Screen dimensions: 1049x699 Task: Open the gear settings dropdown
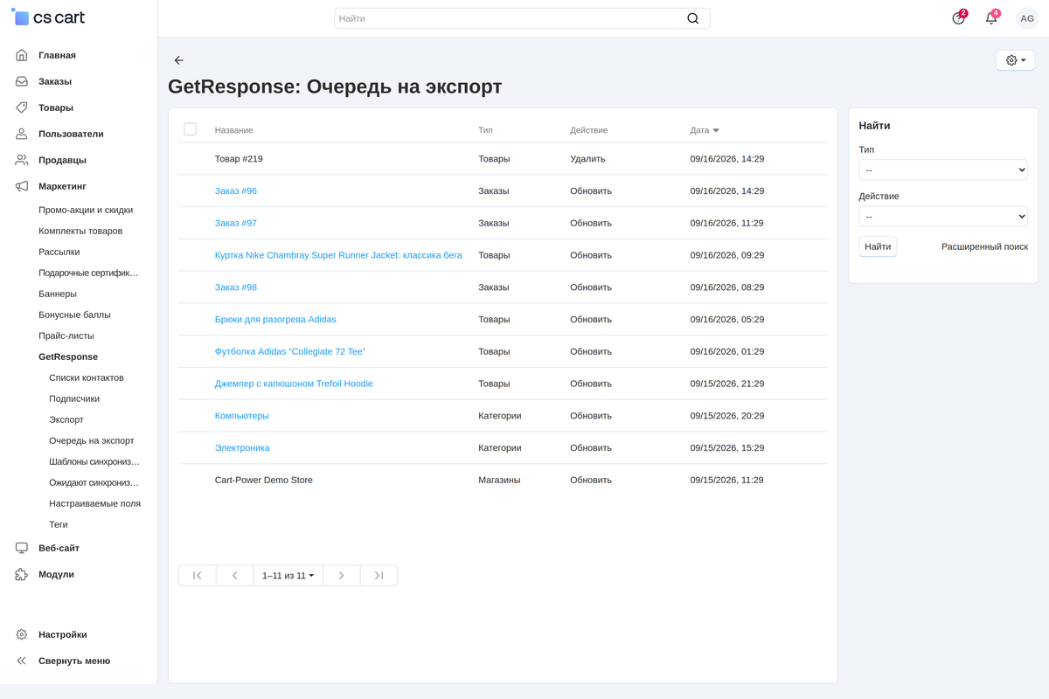click(1016, 60)
